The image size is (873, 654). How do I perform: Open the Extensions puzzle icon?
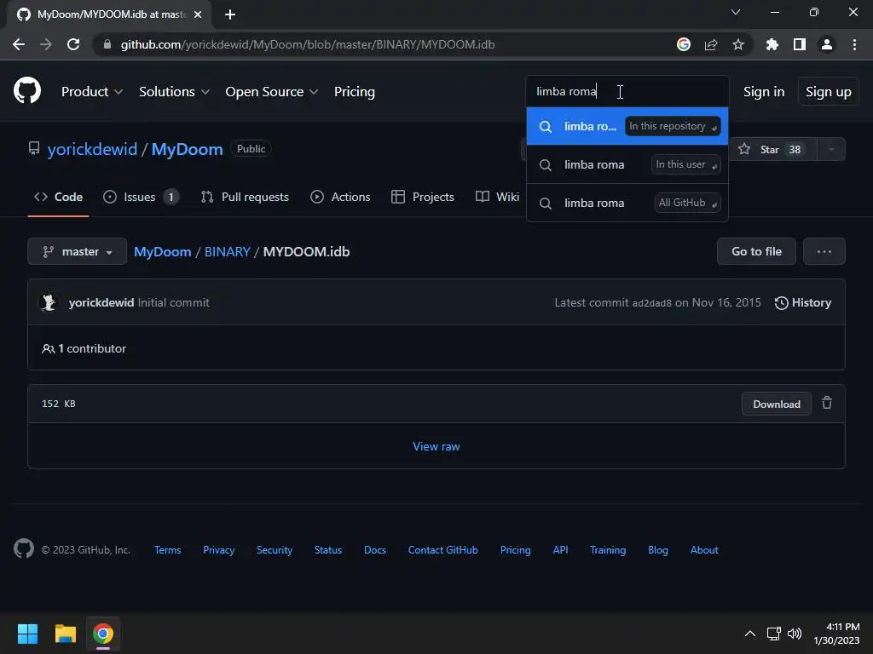(x=772, y=44)
